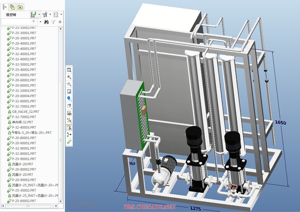This screenshot has width=300, height=212.
Task: Click the Zoom Out icon
Action: [x=69, y=84]
